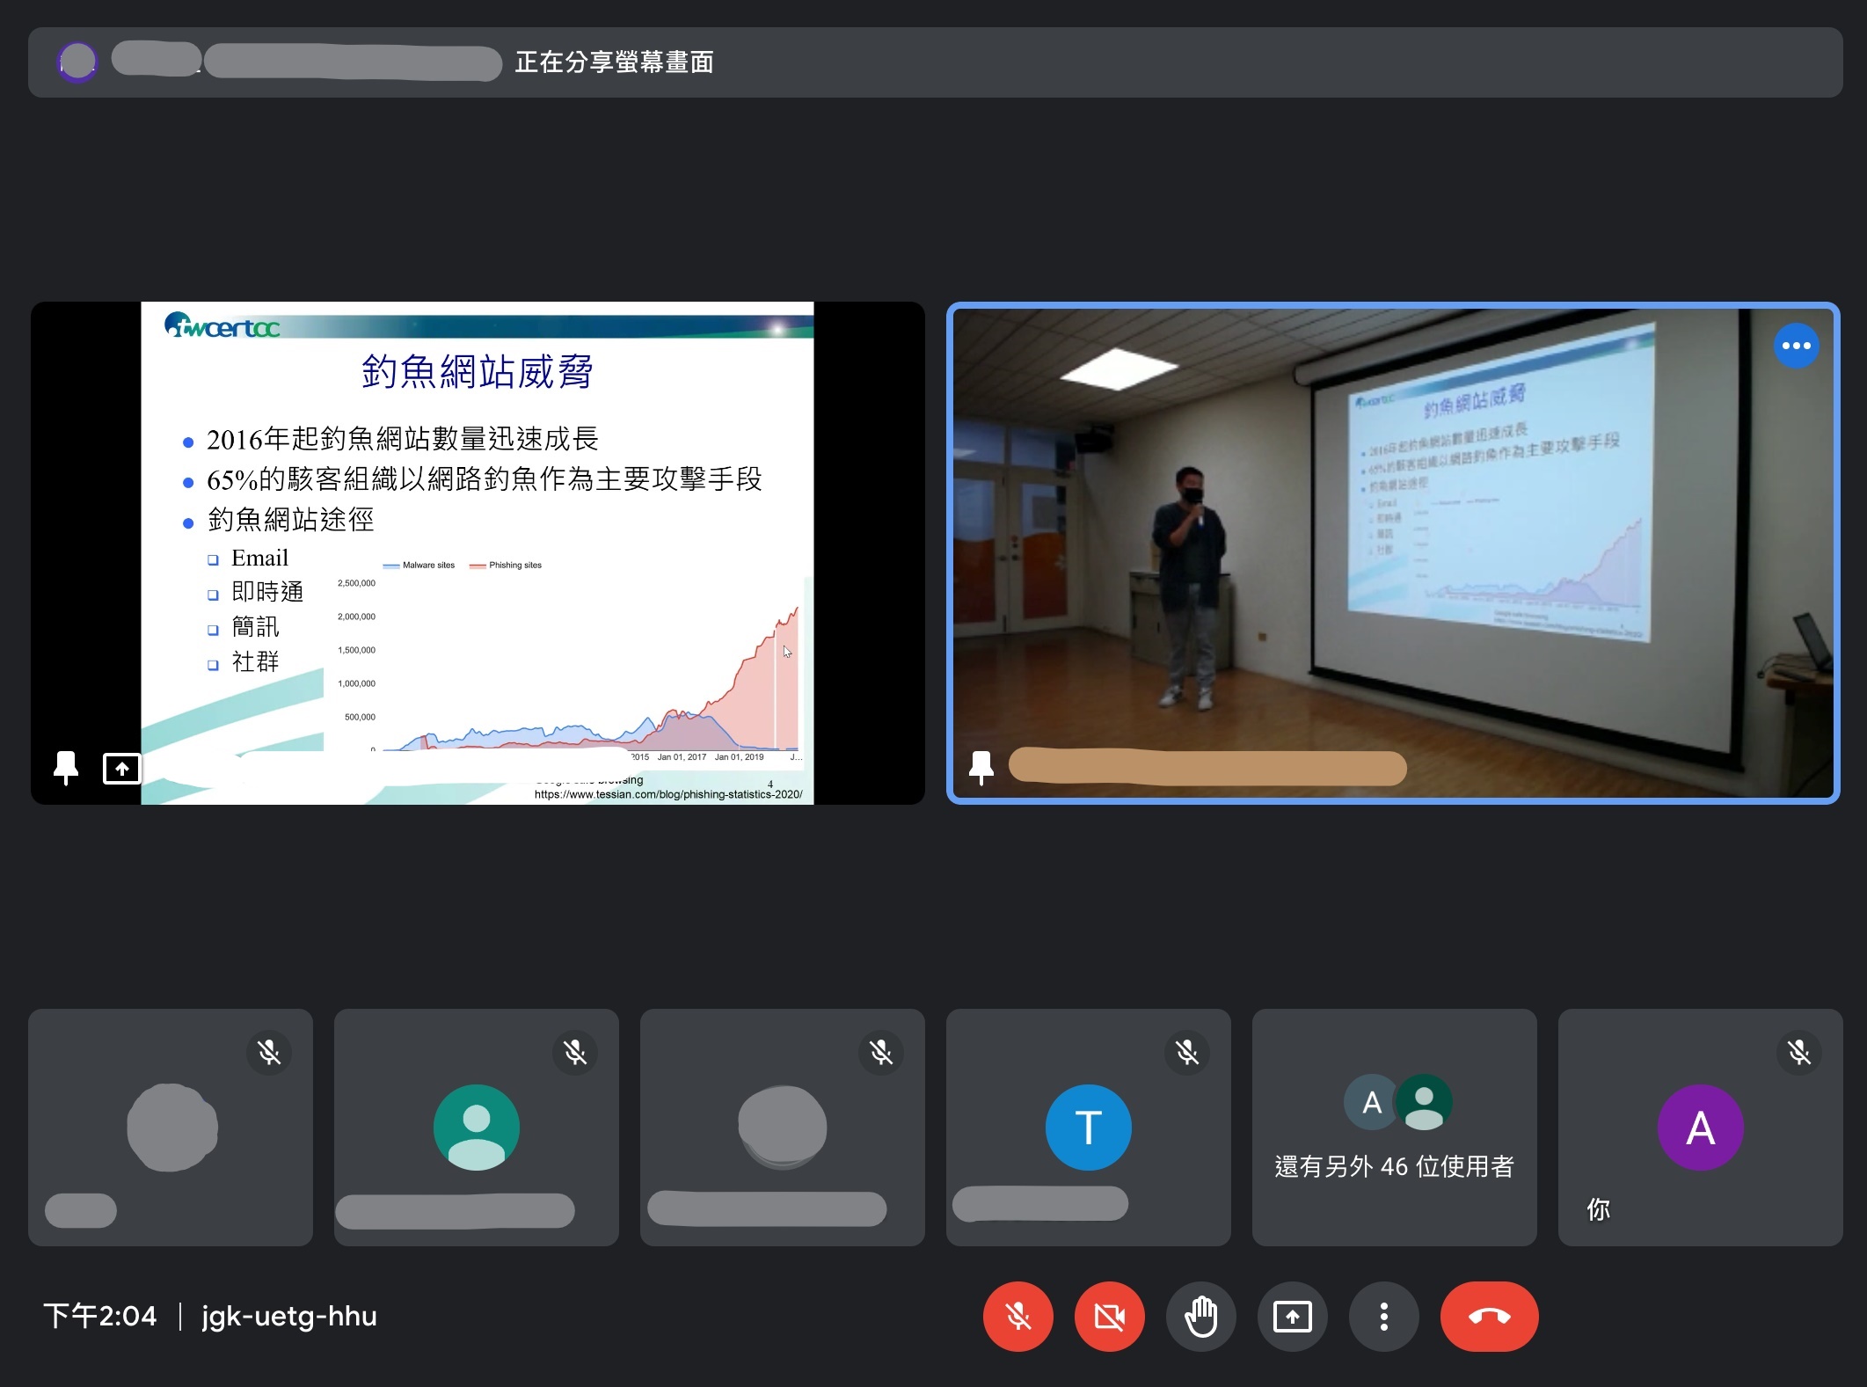The image size is (1867, 1387).
Task: Click the present screen button
Action: (1292, 1317)
